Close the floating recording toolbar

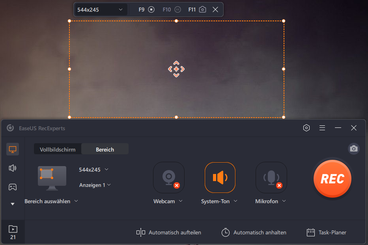click(215, 9)
